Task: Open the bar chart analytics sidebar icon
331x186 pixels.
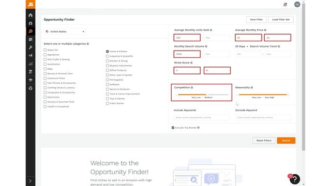Action: coord(31,64)
